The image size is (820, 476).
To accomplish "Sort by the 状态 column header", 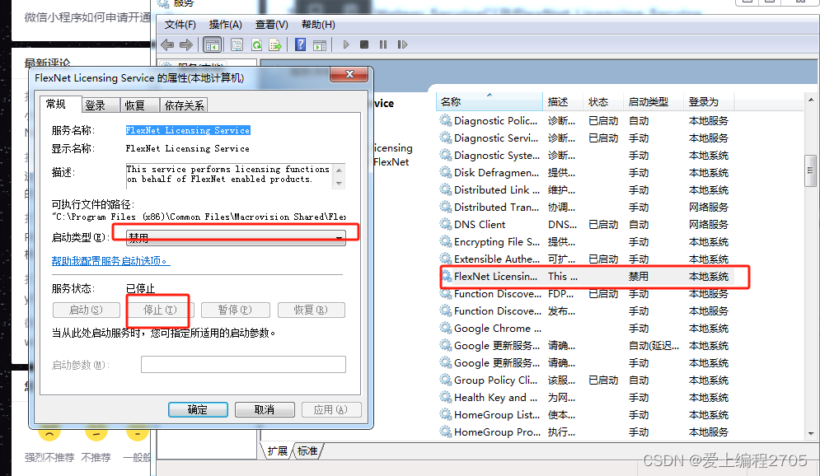I will (603, 102).
